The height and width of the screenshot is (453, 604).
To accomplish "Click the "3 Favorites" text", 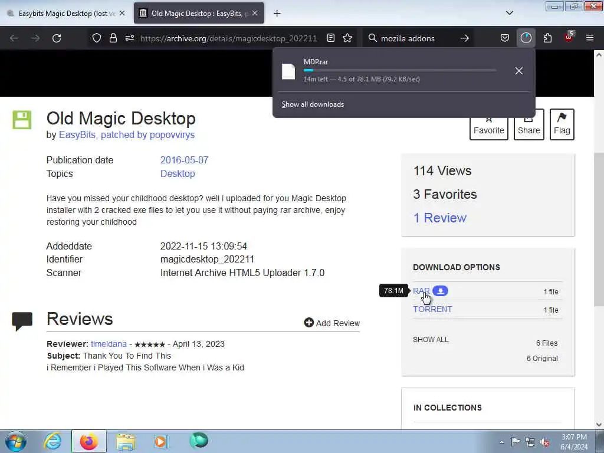I will point(445,194).
